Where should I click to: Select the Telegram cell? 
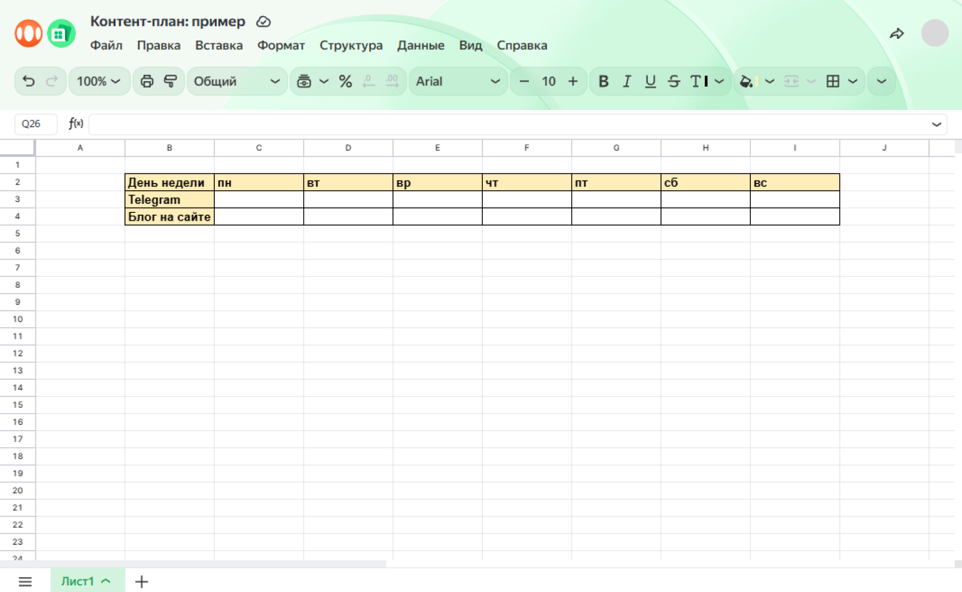click(x=169, y=200)
